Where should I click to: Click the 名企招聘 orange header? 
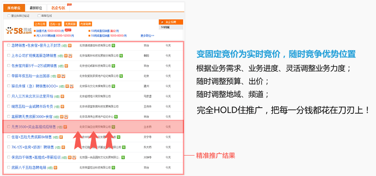171,22
